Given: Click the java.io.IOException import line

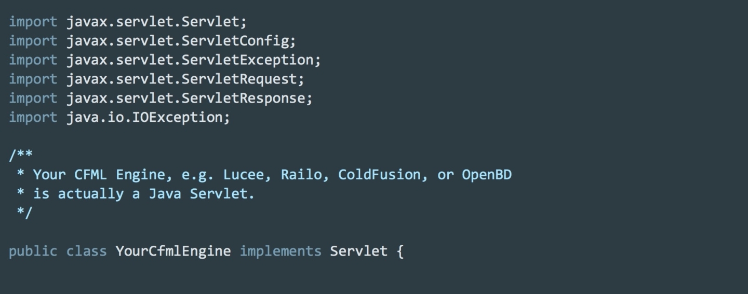Looking at the screenshot, I should pos(119,117).
